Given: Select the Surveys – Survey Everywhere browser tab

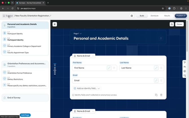Looking at the screenshot, I should [30, 3].
